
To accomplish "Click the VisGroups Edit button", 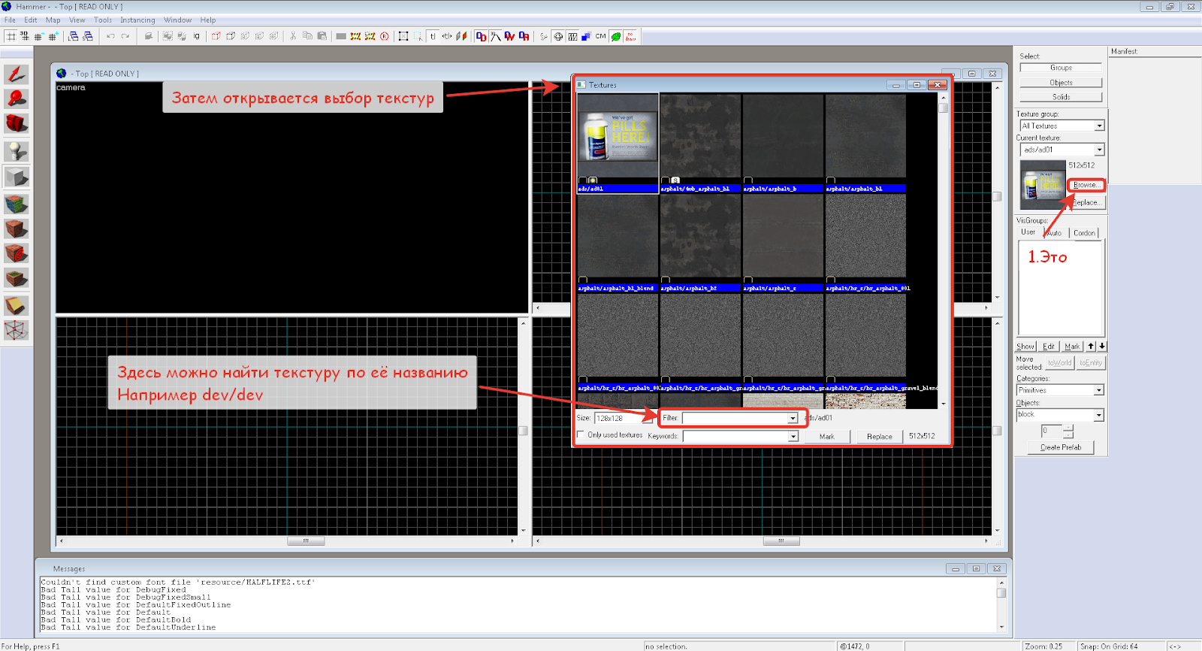I will tap(1049, 347).
